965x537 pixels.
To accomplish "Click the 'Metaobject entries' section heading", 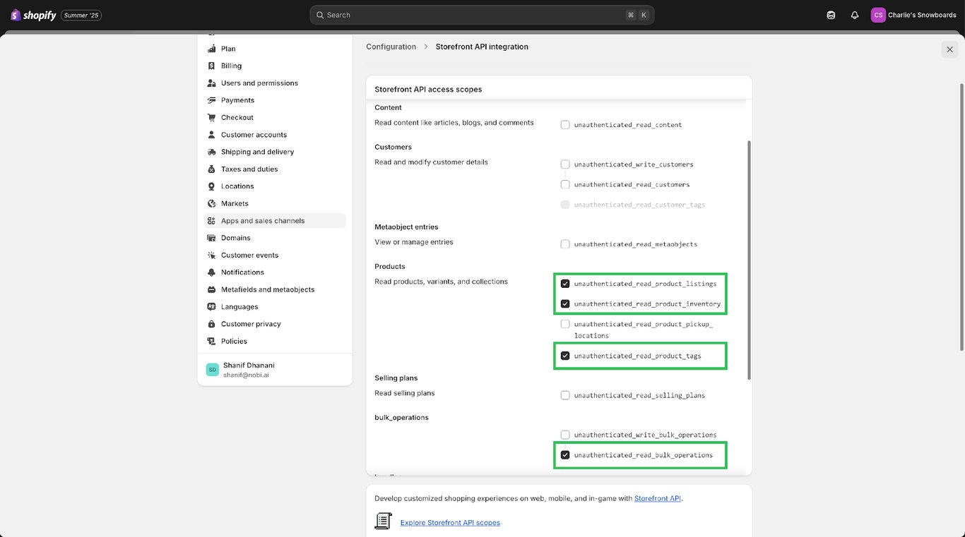I will (406, 227).
